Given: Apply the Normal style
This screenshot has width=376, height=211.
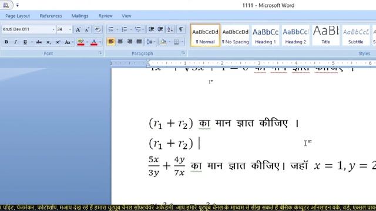Looking at the screenshot, I should click(205, 35).
